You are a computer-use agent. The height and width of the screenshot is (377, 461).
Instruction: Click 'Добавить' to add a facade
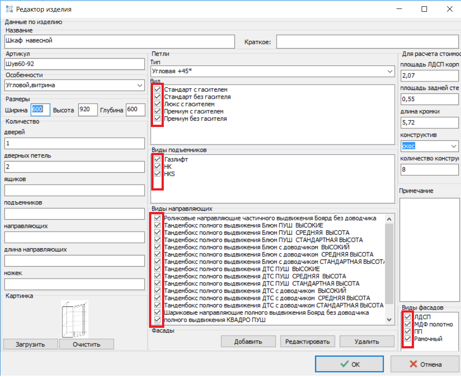[248, 342]
